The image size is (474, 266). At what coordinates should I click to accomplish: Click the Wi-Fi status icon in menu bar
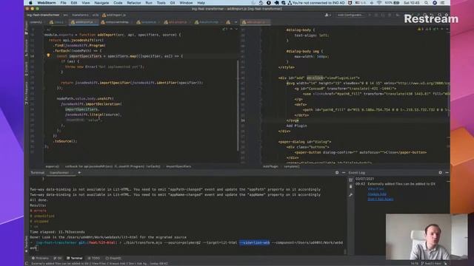point(379,3)
